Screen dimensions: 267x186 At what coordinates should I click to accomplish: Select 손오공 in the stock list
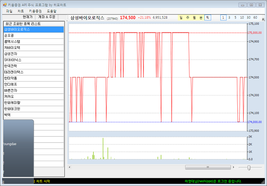pyautogui.click(x=34, y=36)
